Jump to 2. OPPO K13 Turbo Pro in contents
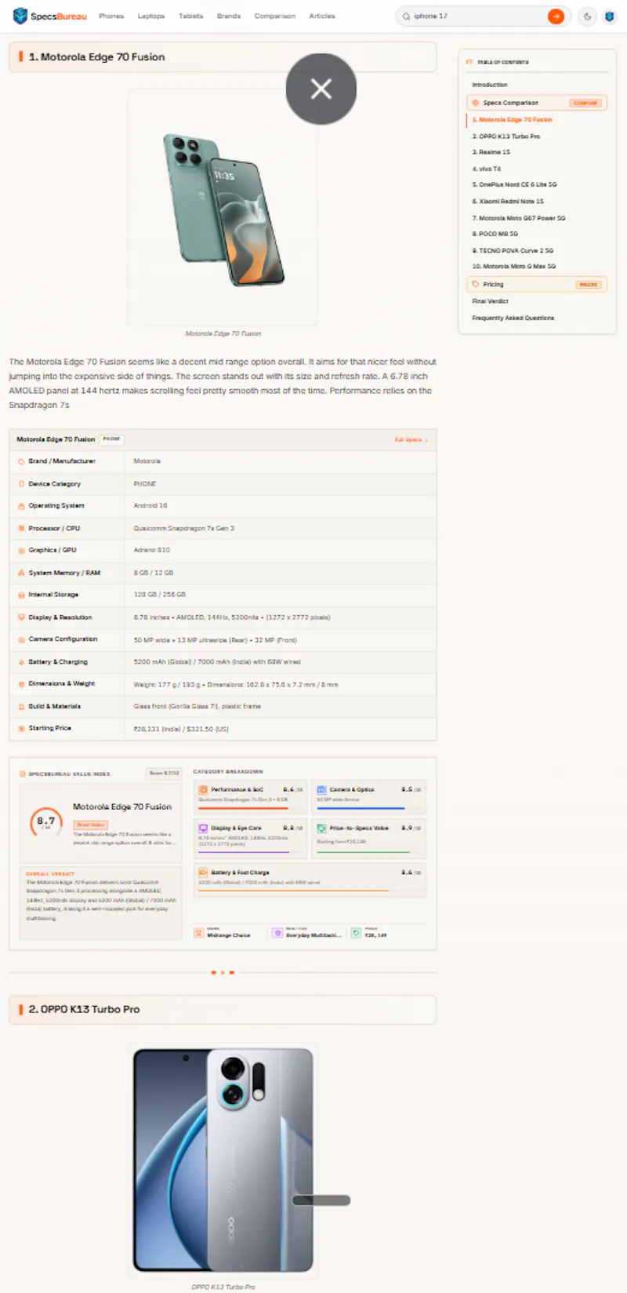The width and height of the screenshot is (627, 1293). point(506,137)
